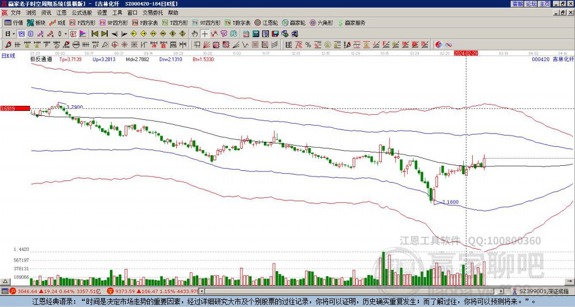Click the infinity loop icon
The height and width of the screenshot is (307, 575).
(448, 45)
